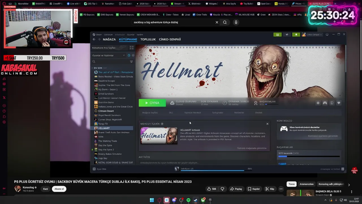The image size is (362, 204).
Task: Open advanced filter options in library sidebar
Action: (131, 61)
